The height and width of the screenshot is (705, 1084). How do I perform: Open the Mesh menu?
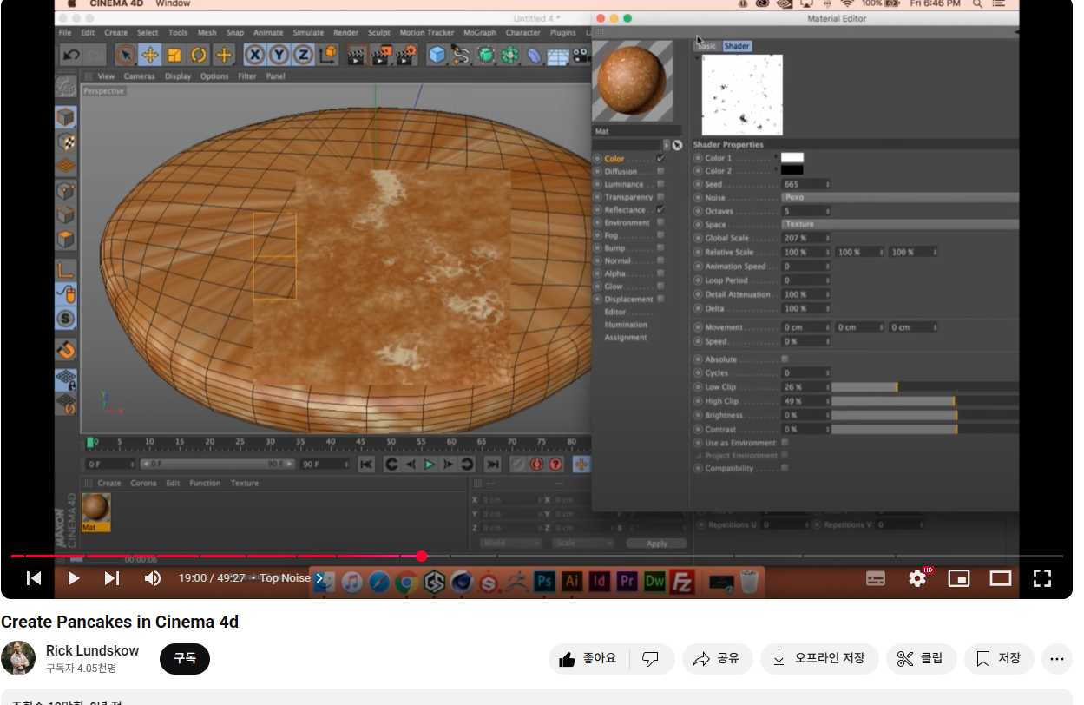click(x=207, y=33)
